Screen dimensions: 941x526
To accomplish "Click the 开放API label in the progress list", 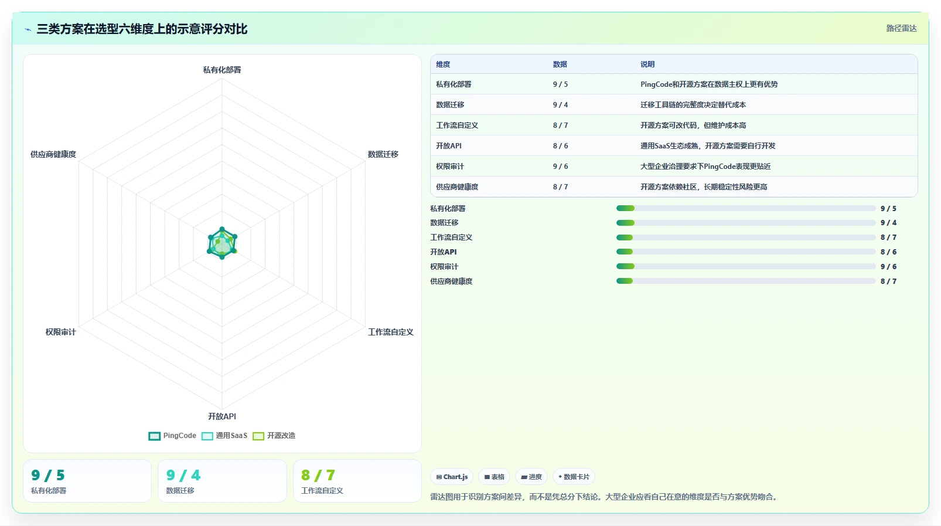I will coord(443,252).
